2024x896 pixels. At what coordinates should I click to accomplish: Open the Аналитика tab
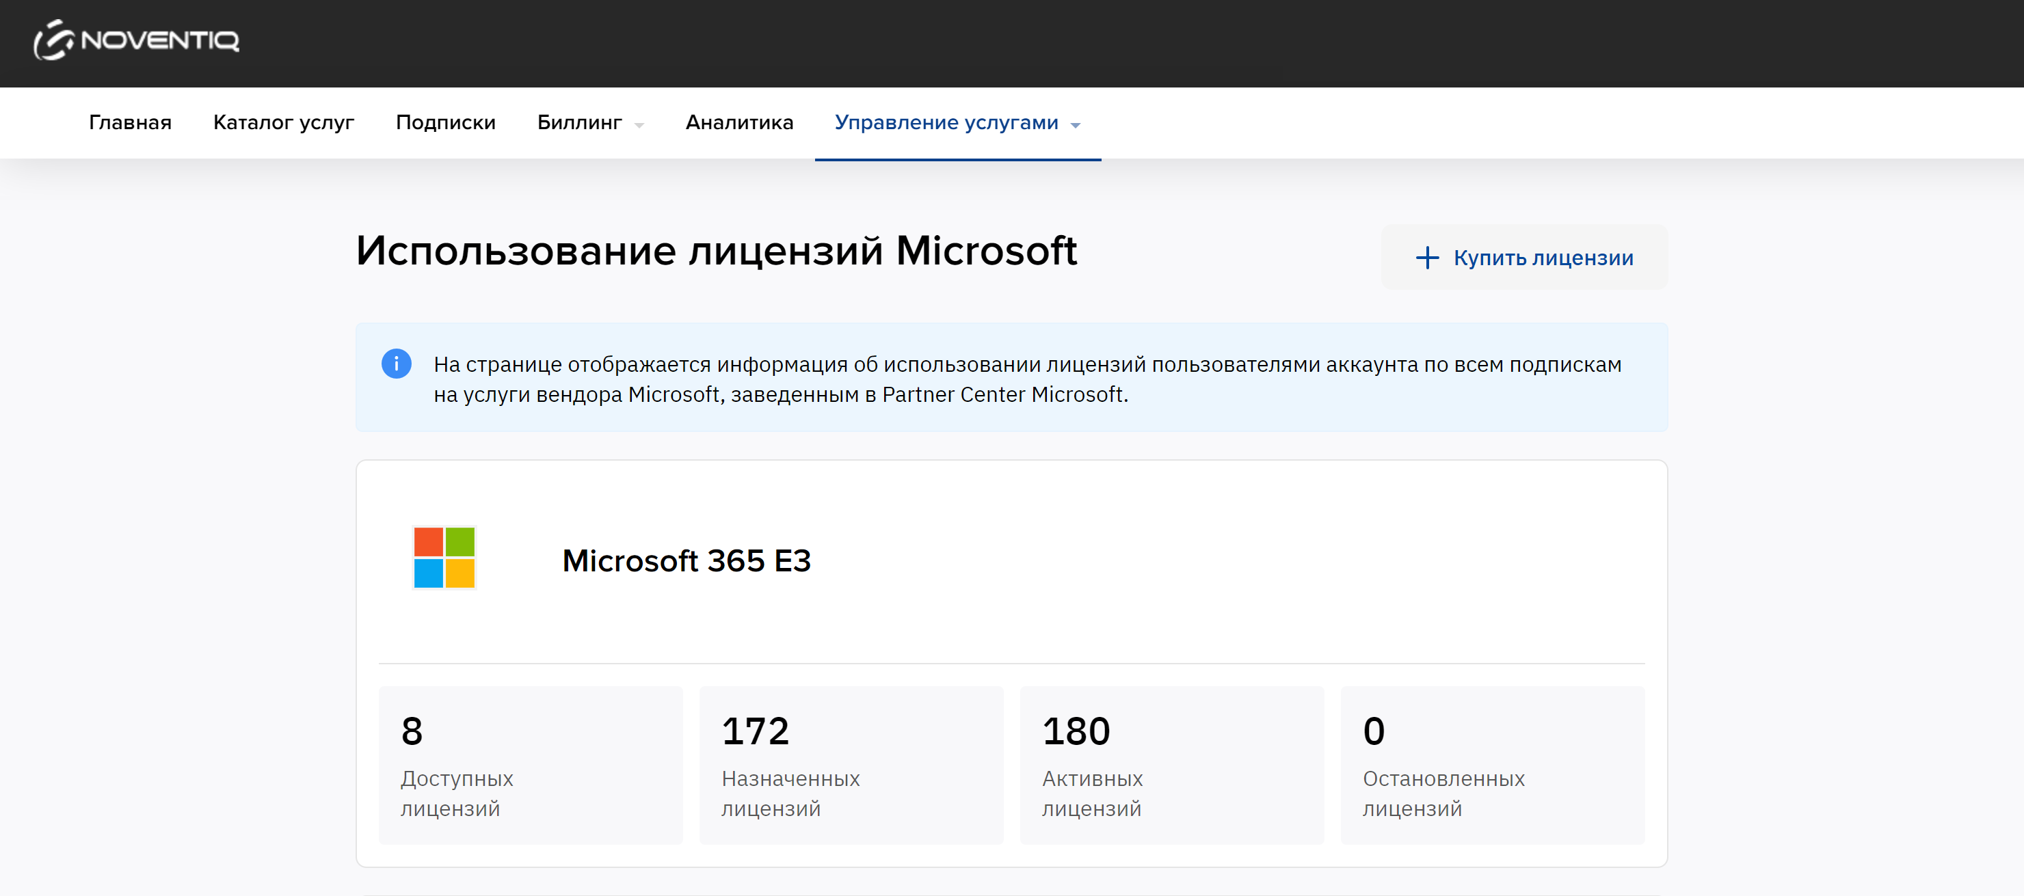(738, 122)
